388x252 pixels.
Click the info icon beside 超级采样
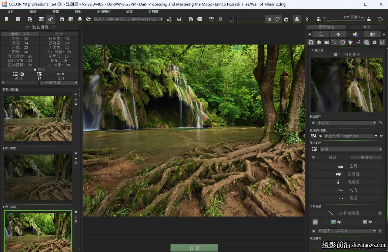[380, 123]
